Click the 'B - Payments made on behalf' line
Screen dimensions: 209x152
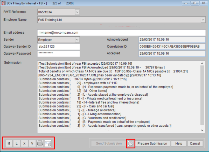[x=94, y=122]
